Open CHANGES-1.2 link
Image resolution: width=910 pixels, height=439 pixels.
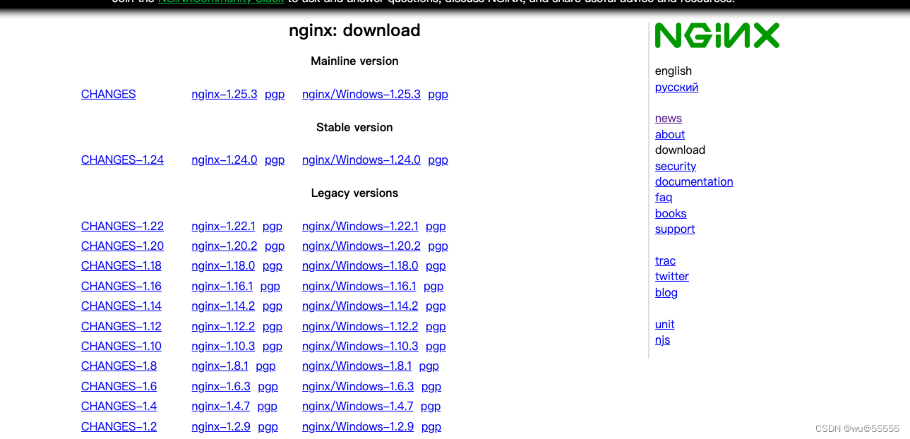(119, 426)
